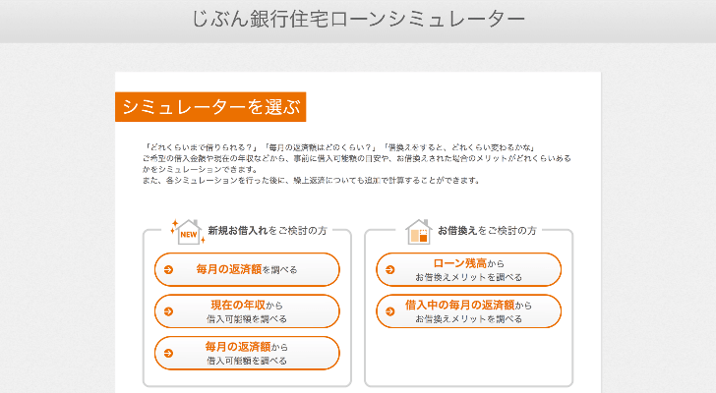Open 毎月の返済額から借入可能額を調べる simulator
This screenshot has width=716, height=393.
point(247,353)
